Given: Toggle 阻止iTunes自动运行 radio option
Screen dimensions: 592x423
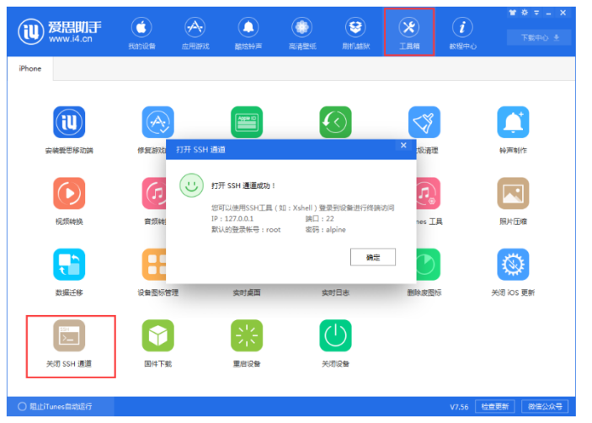Looking at the screenshot, I should (x=22, y=406).
